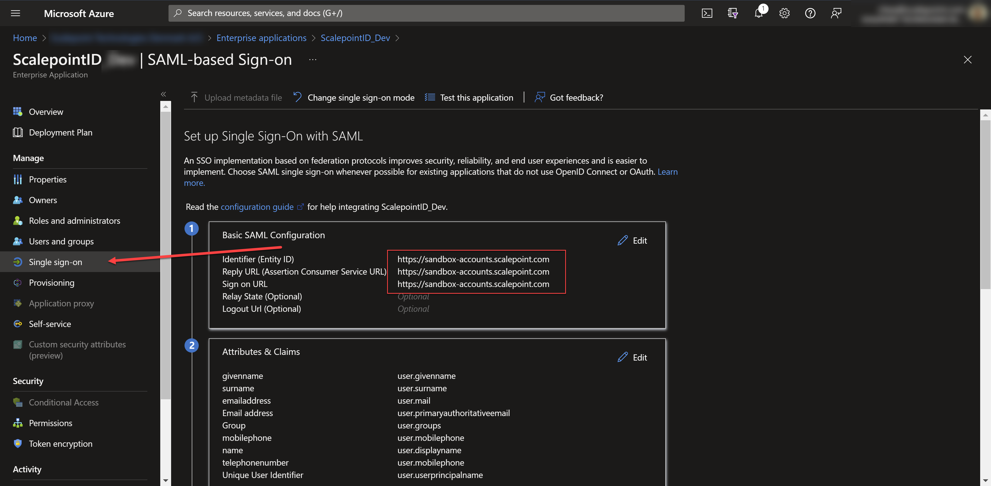Open the notifications bell
This screenshot has width=991, height=486.
(759, 13)
